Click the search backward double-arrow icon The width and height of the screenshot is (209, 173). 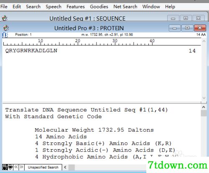point(16,167)
